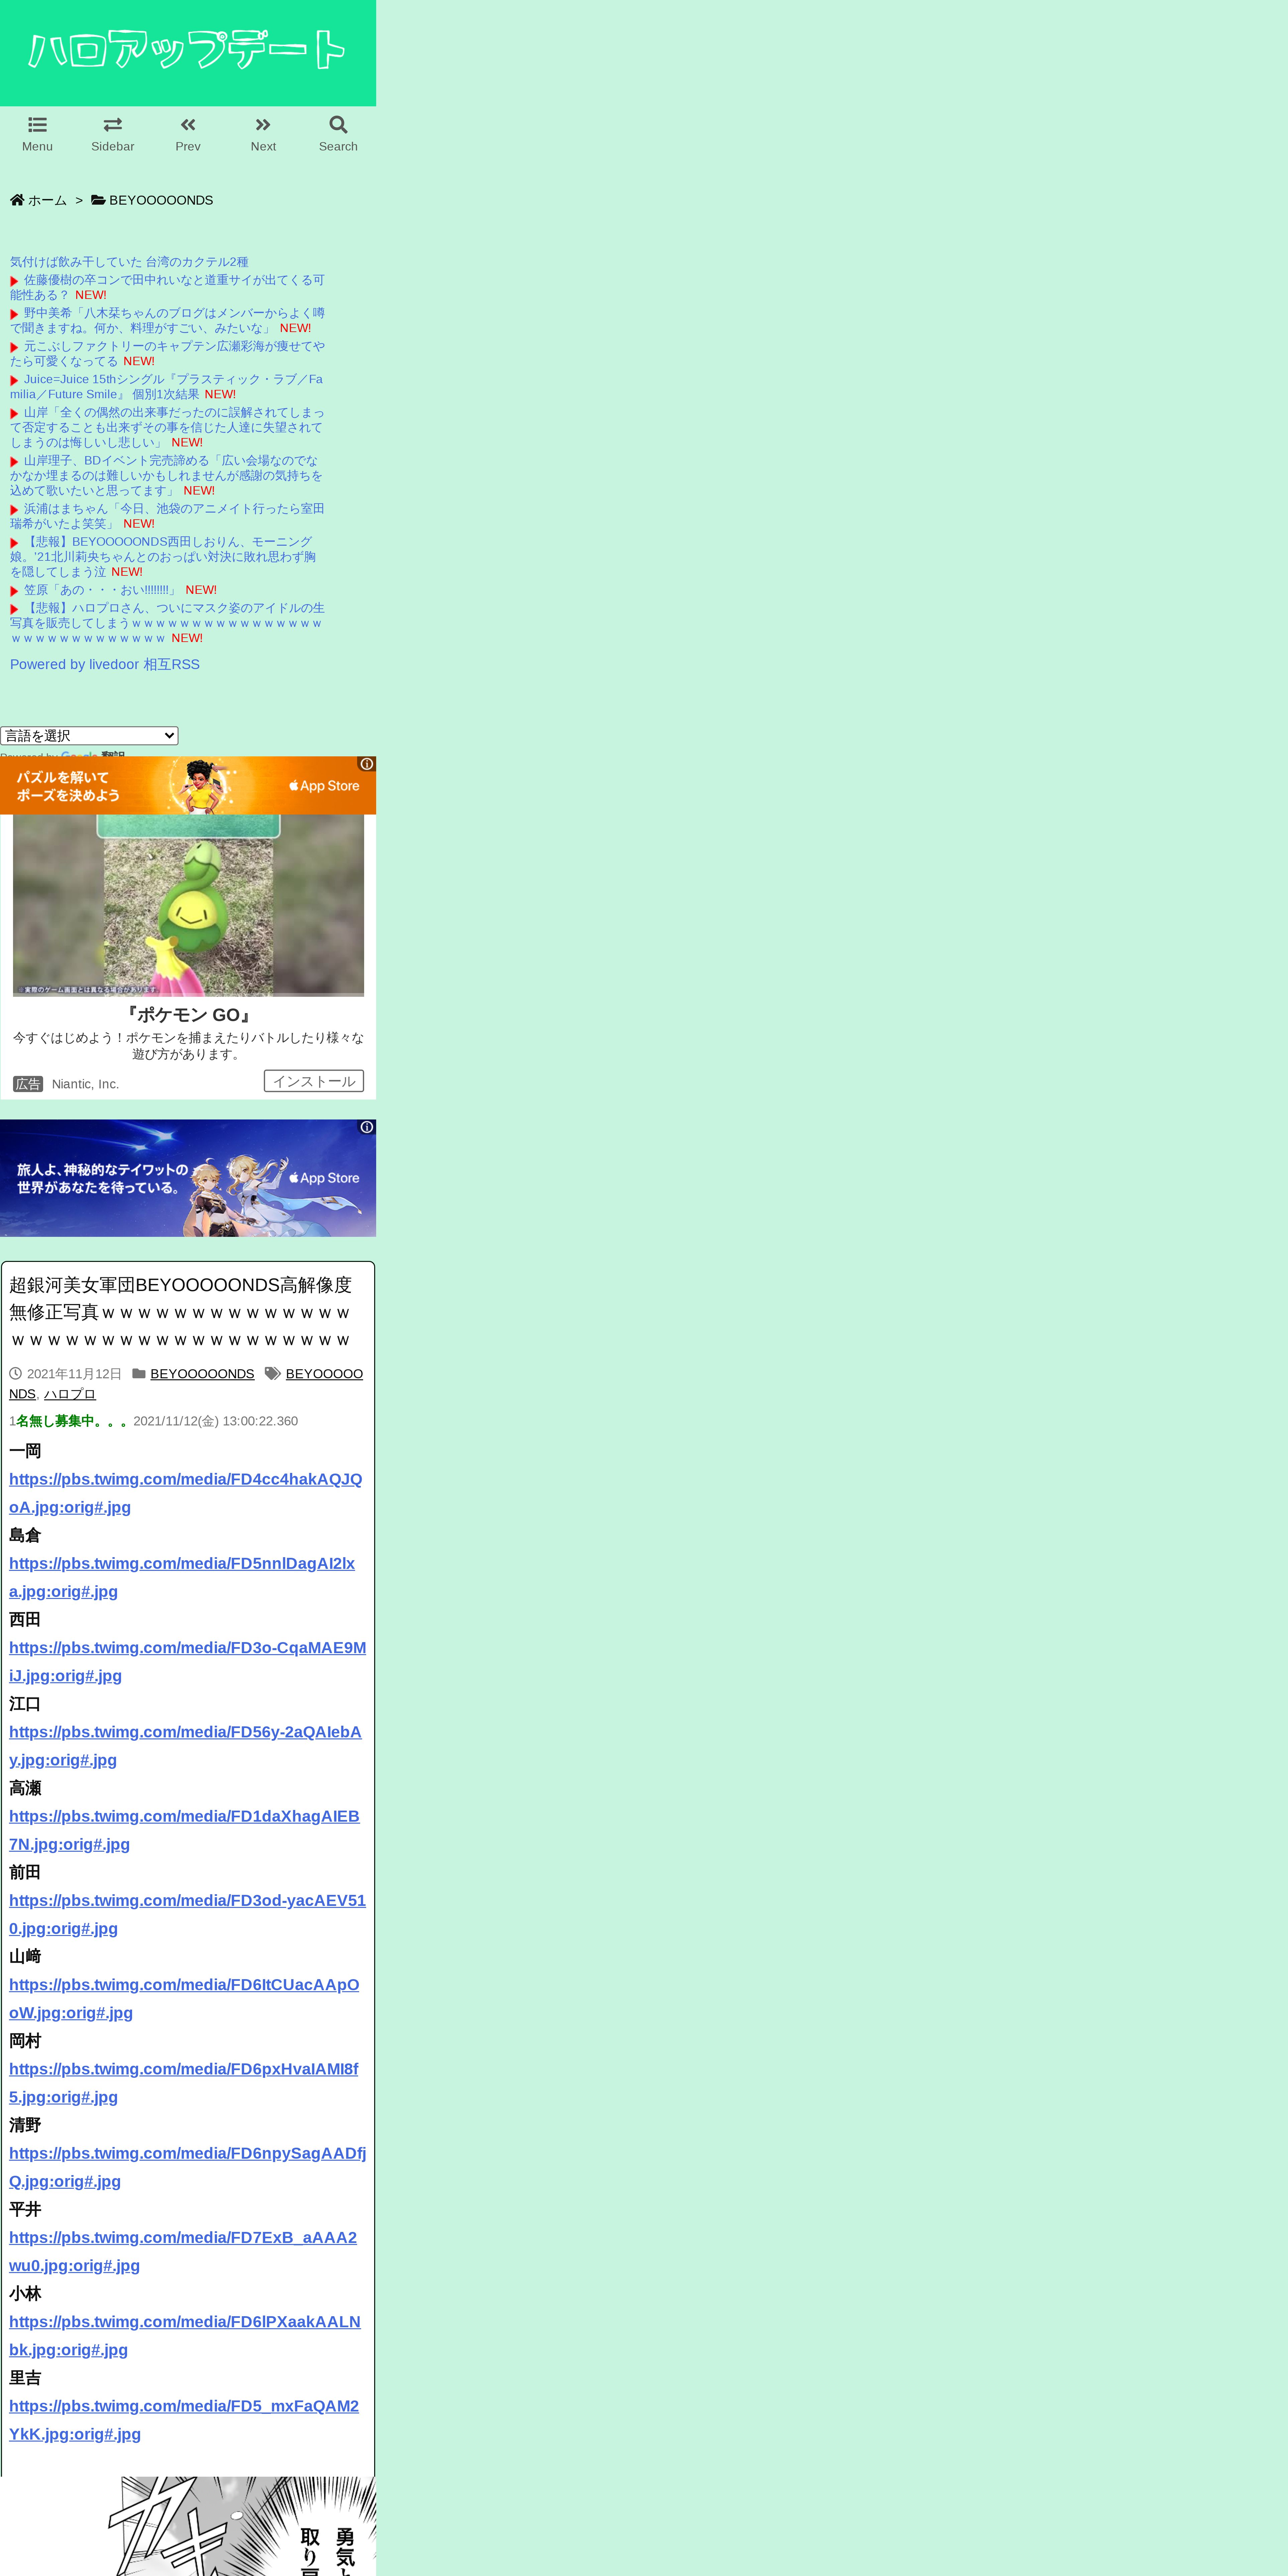
Task: Click the 旅人よ Teyvat App Store banner
Action: tap(188, 1178)
